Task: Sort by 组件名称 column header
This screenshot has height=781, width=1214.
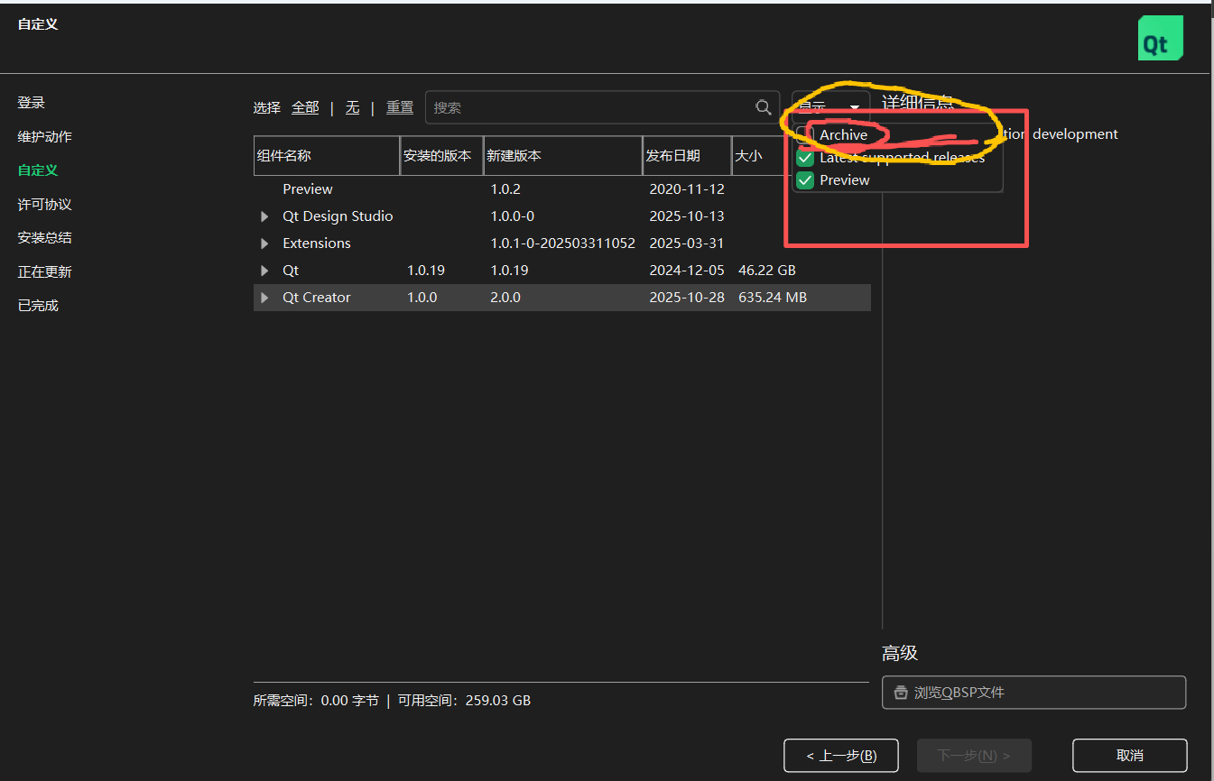Action: pyautogui.click(x=327, y=155)
